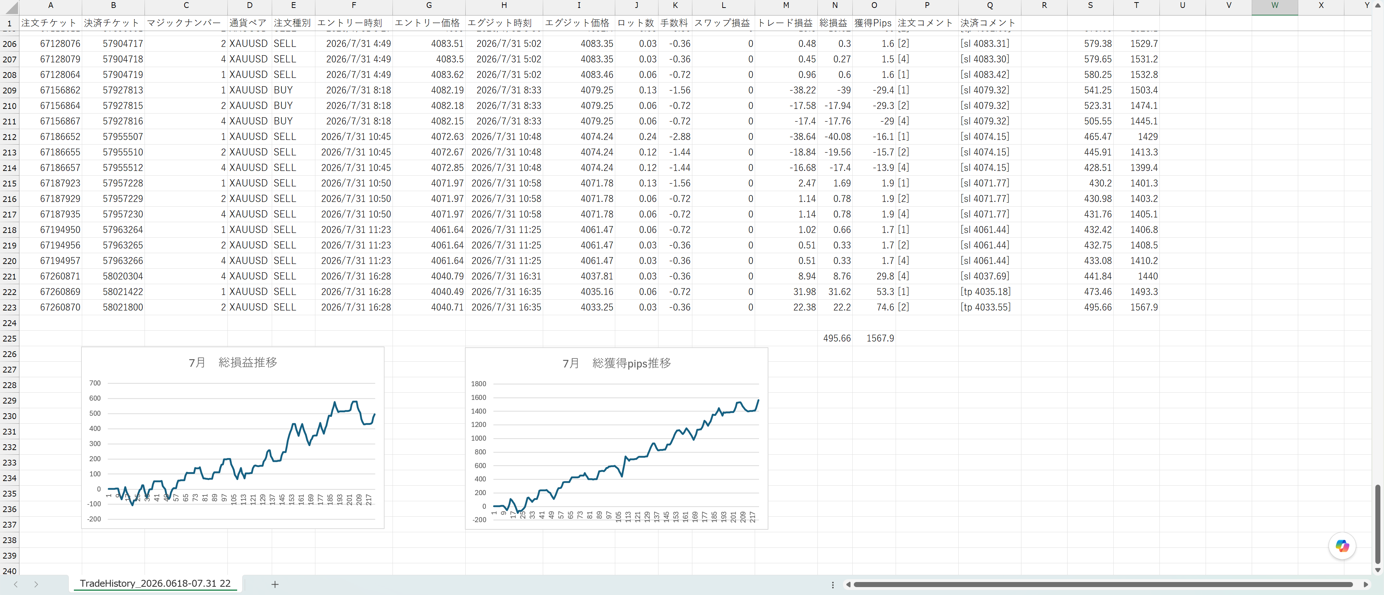Click the 通貨ペア header cell
Viewport: 1384px width, 595px height.
click(x=250, y=23)
